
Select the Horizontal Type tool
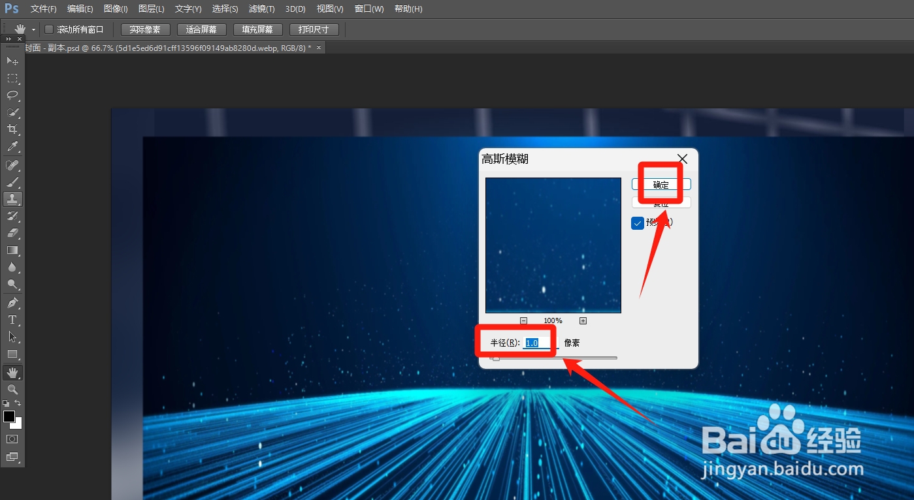[12, 320]
